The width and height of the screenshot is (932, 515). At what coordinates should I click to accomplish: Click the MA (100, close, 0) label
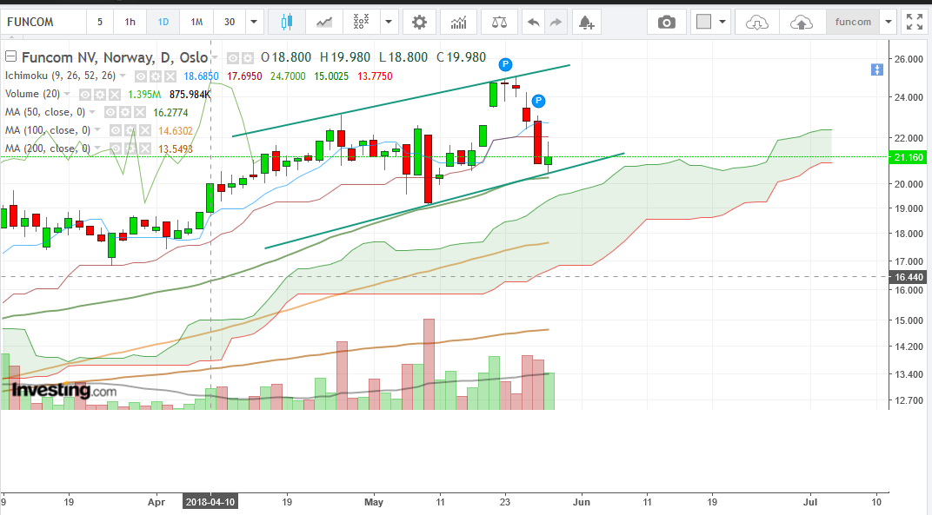(48, 130)
